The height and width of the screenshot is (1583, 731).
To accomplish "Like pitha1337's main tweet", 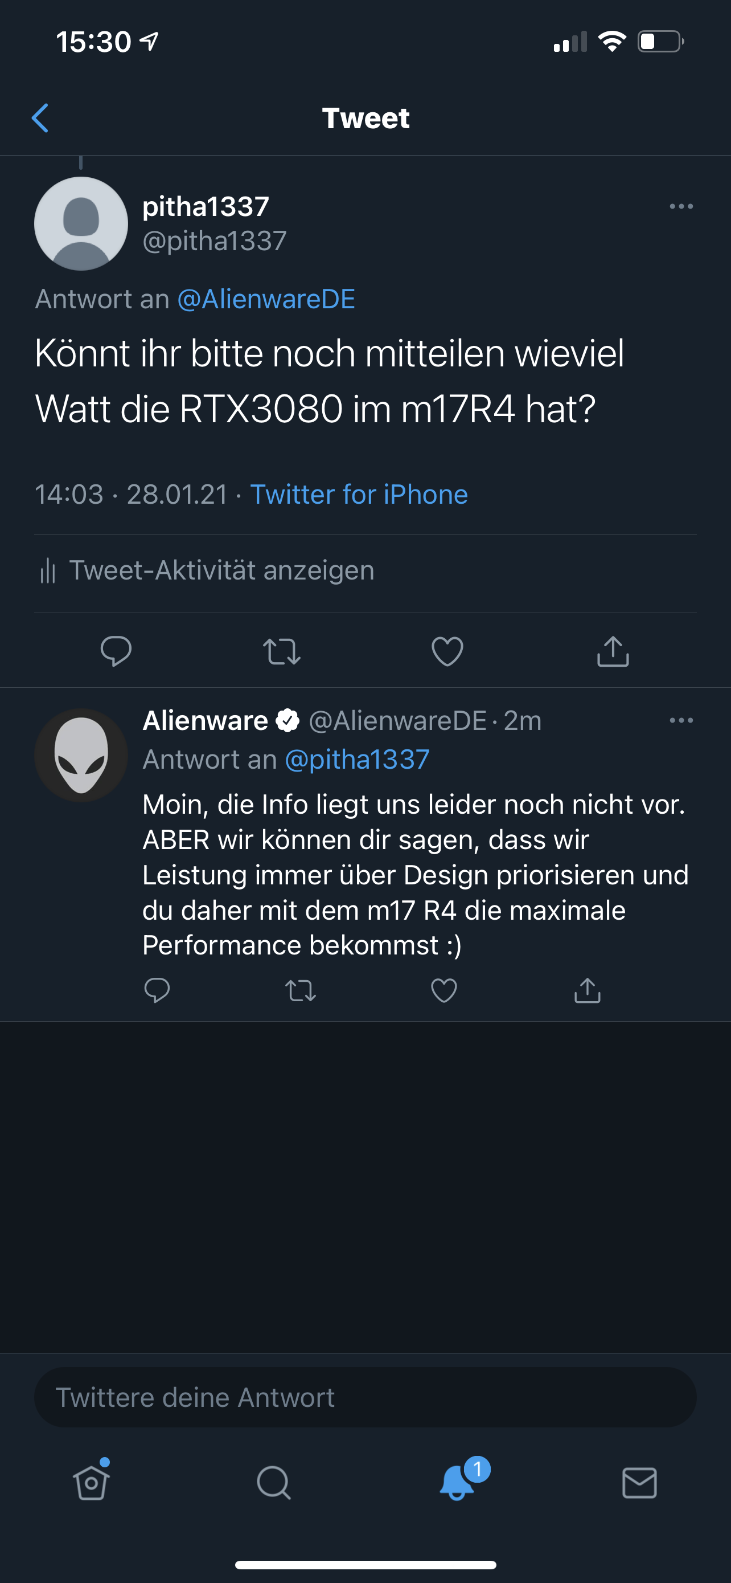I will point(447,651).
